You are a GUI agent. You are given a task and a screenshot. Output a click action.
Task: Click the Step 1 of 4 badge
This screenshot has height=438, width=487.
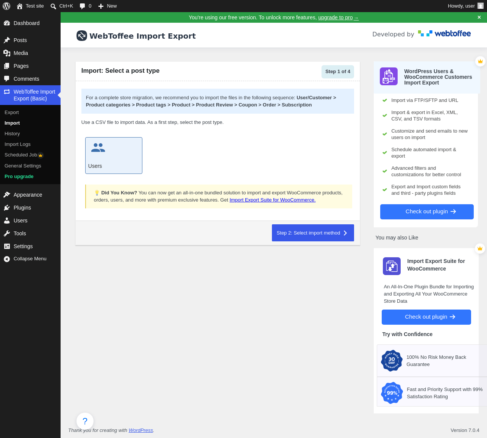(338, 72)
